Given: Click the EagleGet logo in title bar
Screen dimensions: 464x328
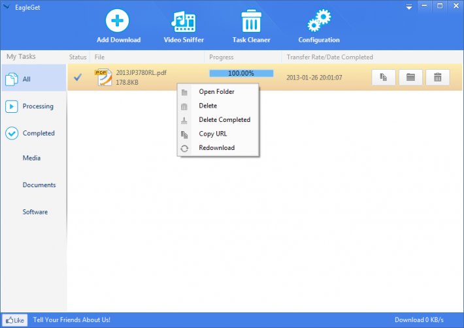Looking at the screenshot, I should coord(7,7).
